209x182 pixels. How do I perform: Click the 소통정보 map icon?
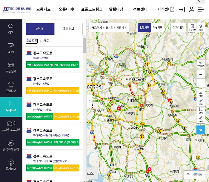point(192,28)
